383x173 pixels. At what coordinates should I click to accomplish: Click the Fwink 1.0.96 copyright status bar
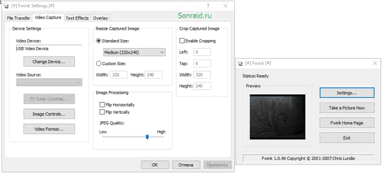309,158
